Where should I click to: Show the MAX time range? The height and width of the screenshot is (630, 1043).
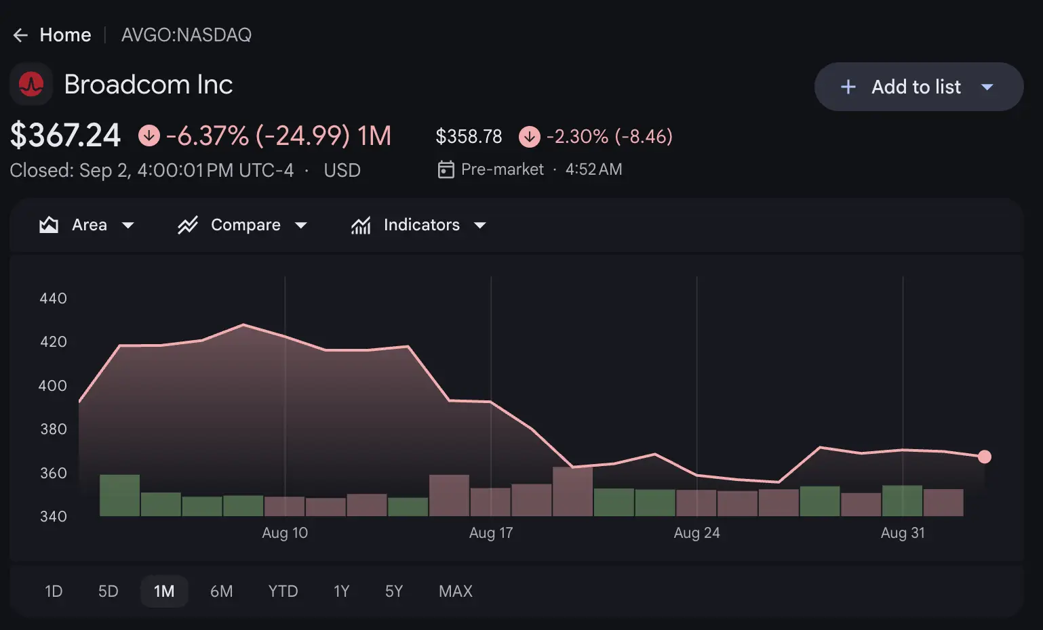point(456,591)
